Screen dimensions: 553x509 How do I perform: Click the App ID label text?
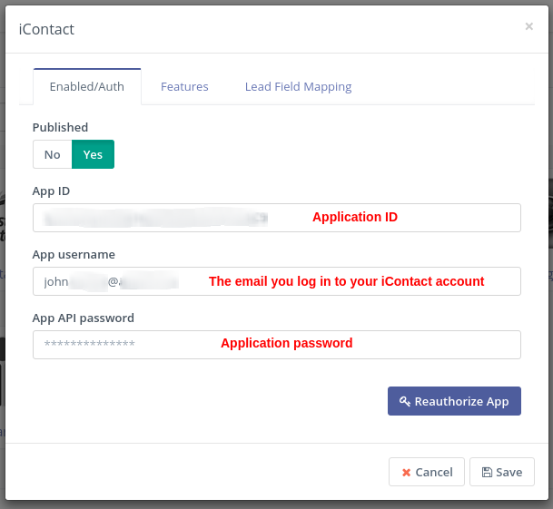[x=51, y=191]
